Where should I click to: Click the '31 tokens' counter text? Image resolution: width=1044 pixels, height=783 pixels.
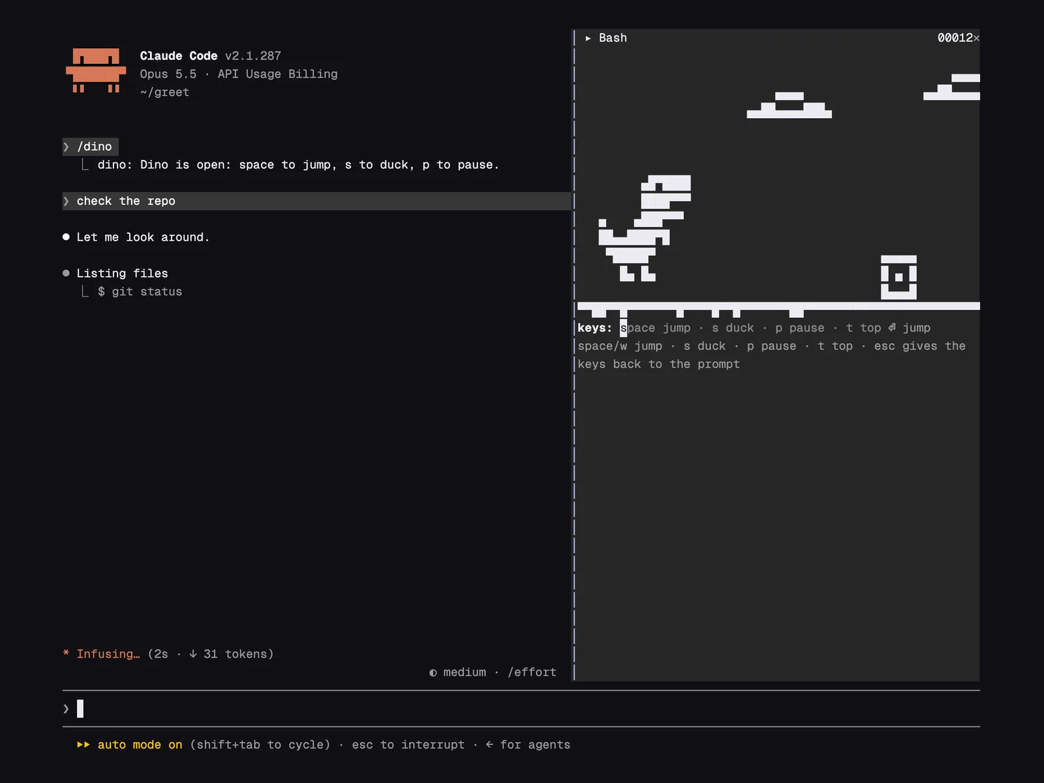238,654
